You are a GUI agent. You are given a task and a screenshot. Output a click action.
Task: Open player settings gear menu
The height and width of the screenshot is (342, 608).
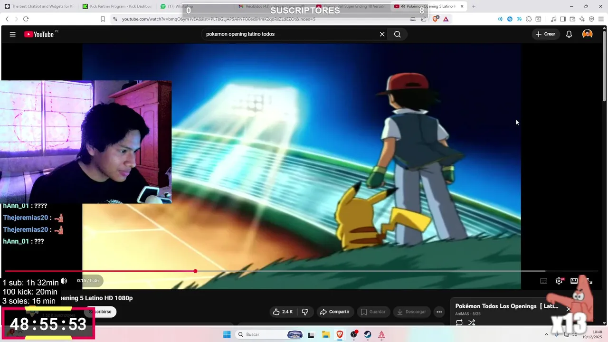(x=559, y=281)
